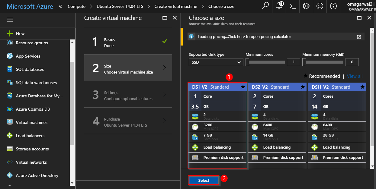Click DS2_V2 Load balancing row
The width and height of the screenshot is (376, 189).
click(277, 147)
